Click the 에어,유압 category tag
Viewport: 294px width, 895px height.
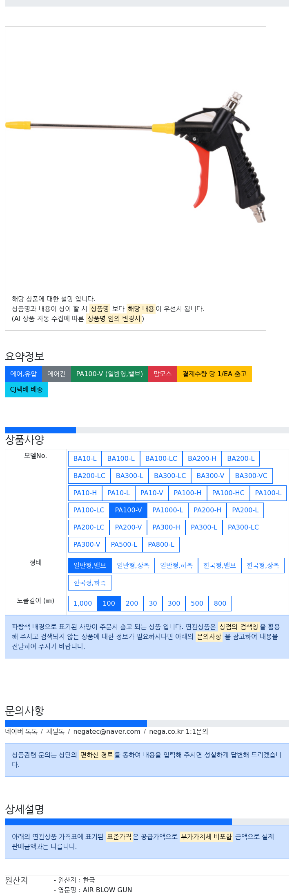point(23,374)
